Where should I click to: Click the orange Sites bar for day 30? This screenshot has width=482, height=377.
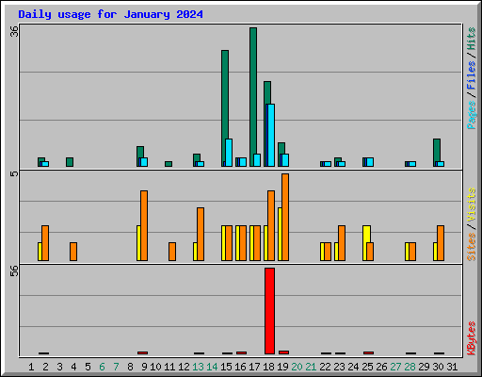point(441,243)
